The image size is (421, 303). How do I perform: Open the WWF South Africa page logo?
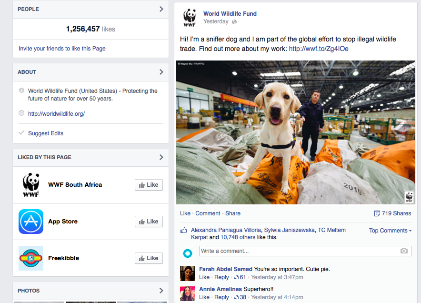coord(31,185)
